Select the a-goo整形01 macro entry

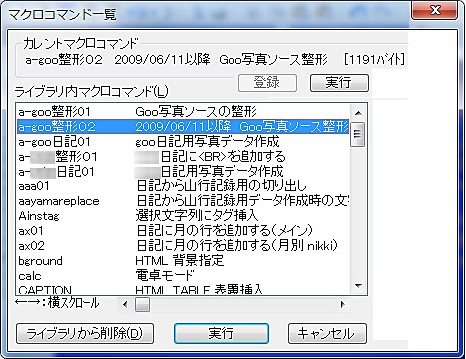click(x=183, y=112)
